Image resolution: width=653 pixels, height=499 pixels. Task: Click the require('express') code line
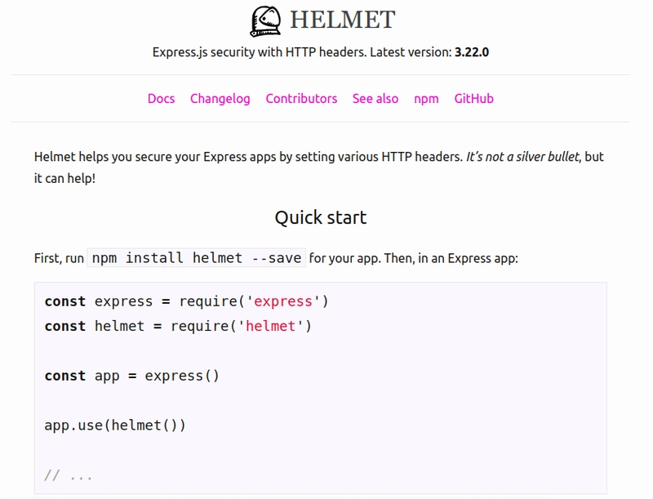[x=187, y=301]
